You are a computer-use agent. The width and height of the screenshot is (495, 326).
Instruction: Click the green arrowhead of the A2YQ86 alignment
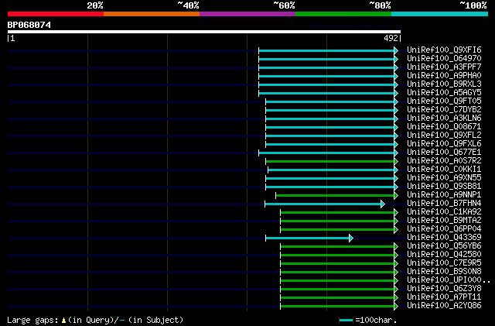[x=396, y=306]
